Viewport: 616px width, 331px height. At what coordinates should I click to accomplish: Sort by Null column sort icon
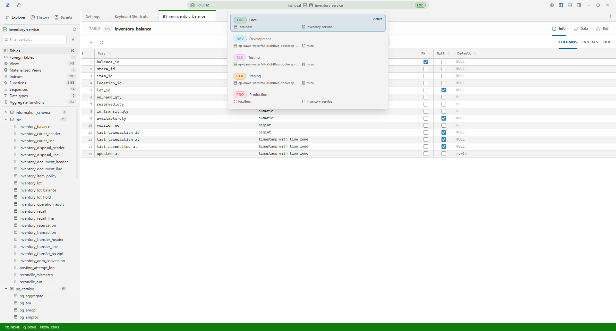[449, 54]
